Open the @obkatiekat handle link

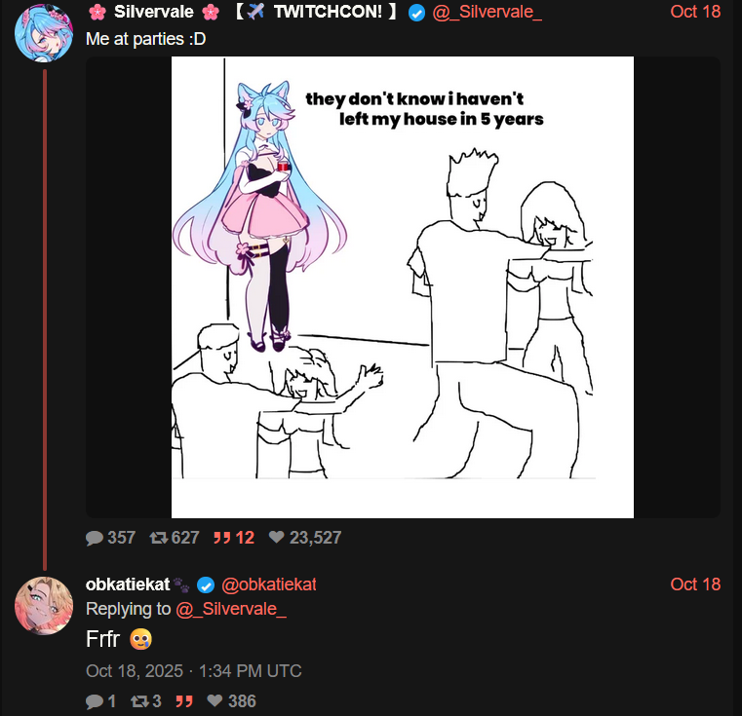[269, 584]
